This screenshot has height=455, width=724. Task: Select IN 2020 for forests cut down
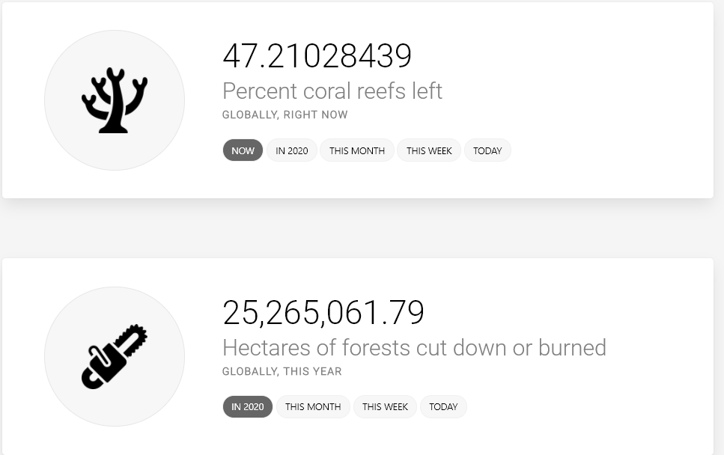[x=248, y=406]
